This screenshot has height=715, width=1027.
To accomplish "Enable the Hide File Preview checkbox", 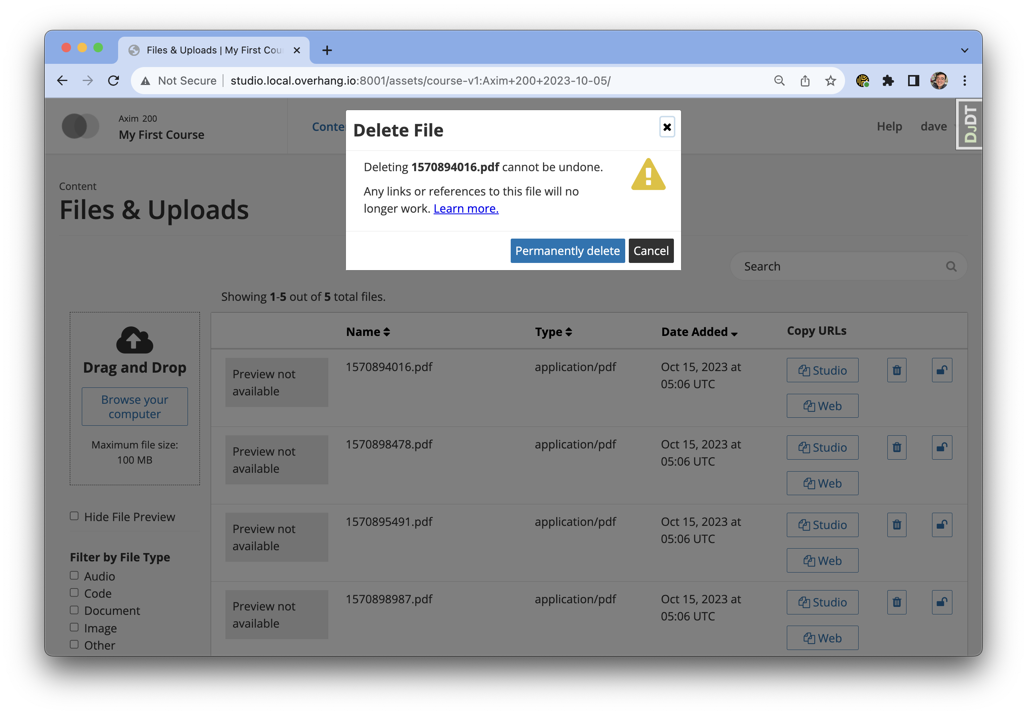I will pyautogui.click(x=74, y=516).
